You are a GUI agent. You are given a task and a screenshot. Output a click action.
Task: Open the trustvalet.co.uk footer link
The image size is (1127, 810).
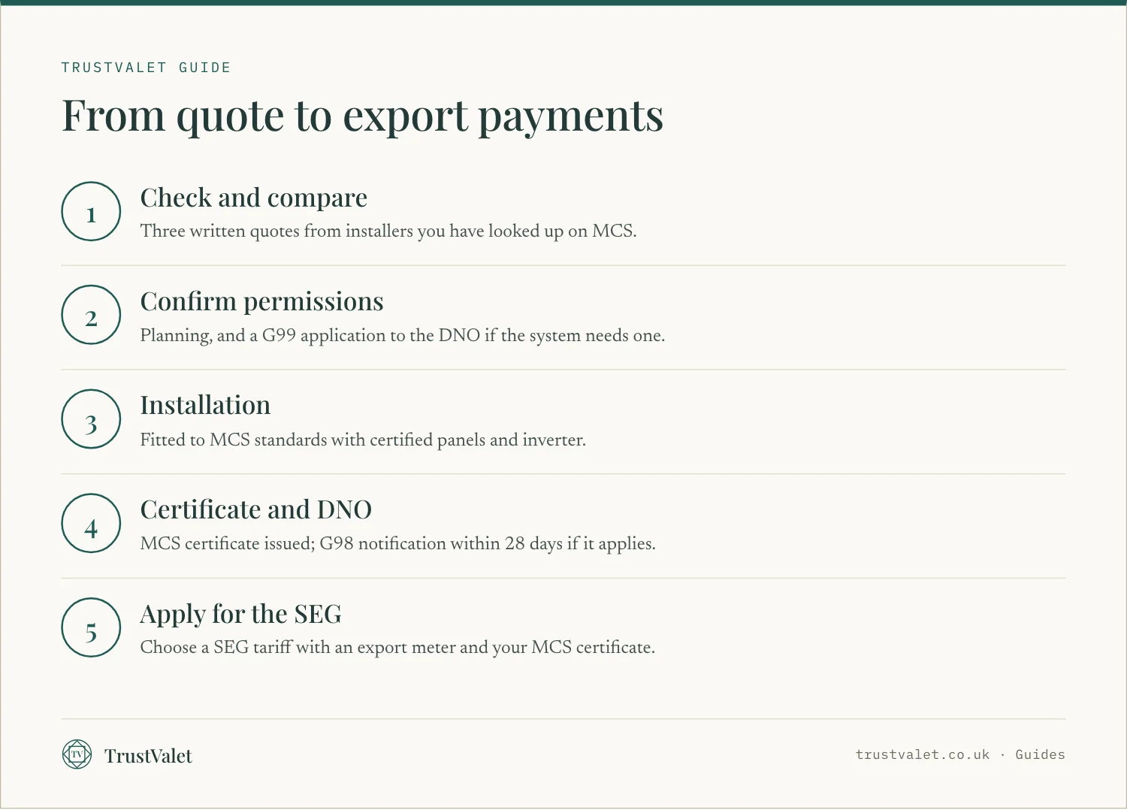click(923, 754)
